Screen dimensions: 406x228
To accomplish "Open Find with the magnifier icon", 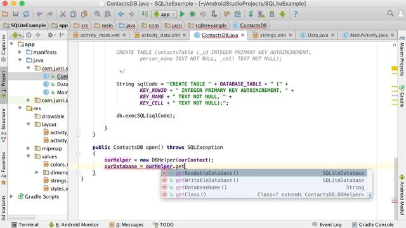I will (97, 14).
